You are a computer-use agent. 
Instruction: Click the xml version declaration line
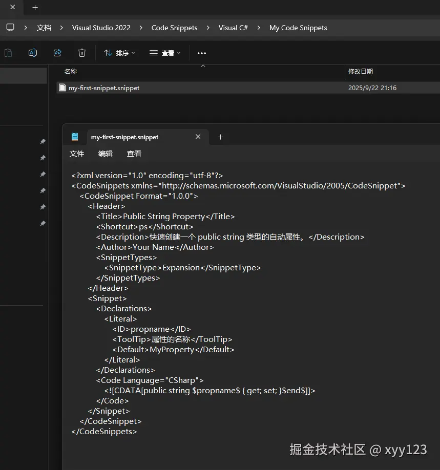[x=148, y=175]
